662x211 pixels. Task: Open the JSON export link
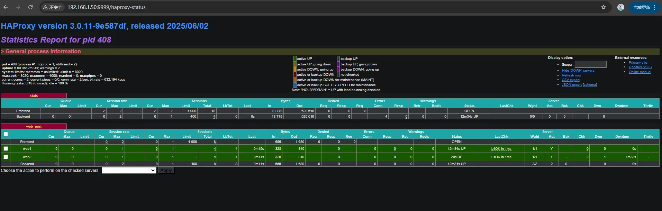pos(572,85)
